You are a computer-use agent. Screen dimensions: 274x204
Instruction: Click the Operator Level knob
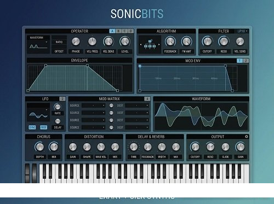point(125,42)
